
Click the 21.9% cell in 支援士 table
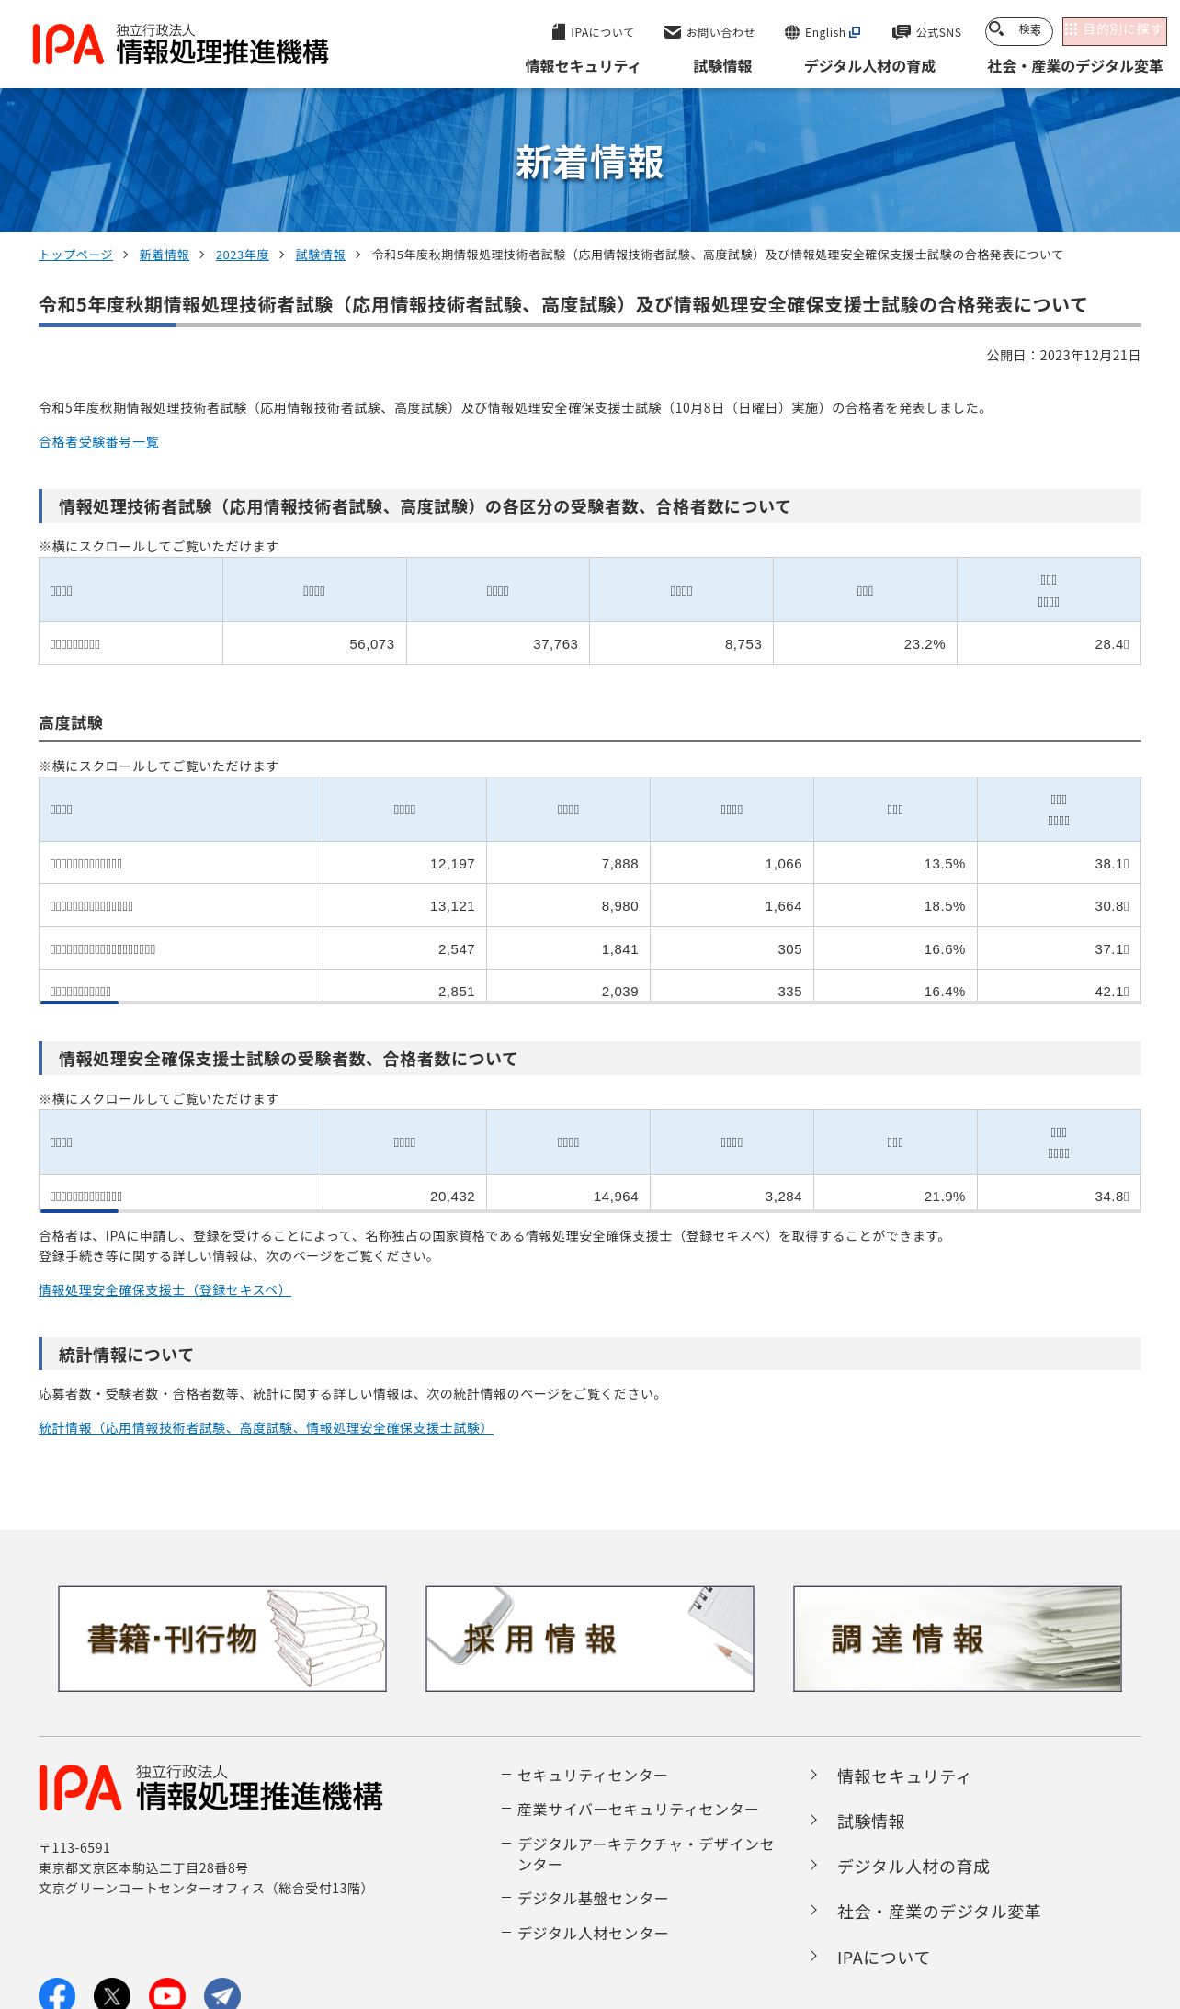click(895, 1194)
